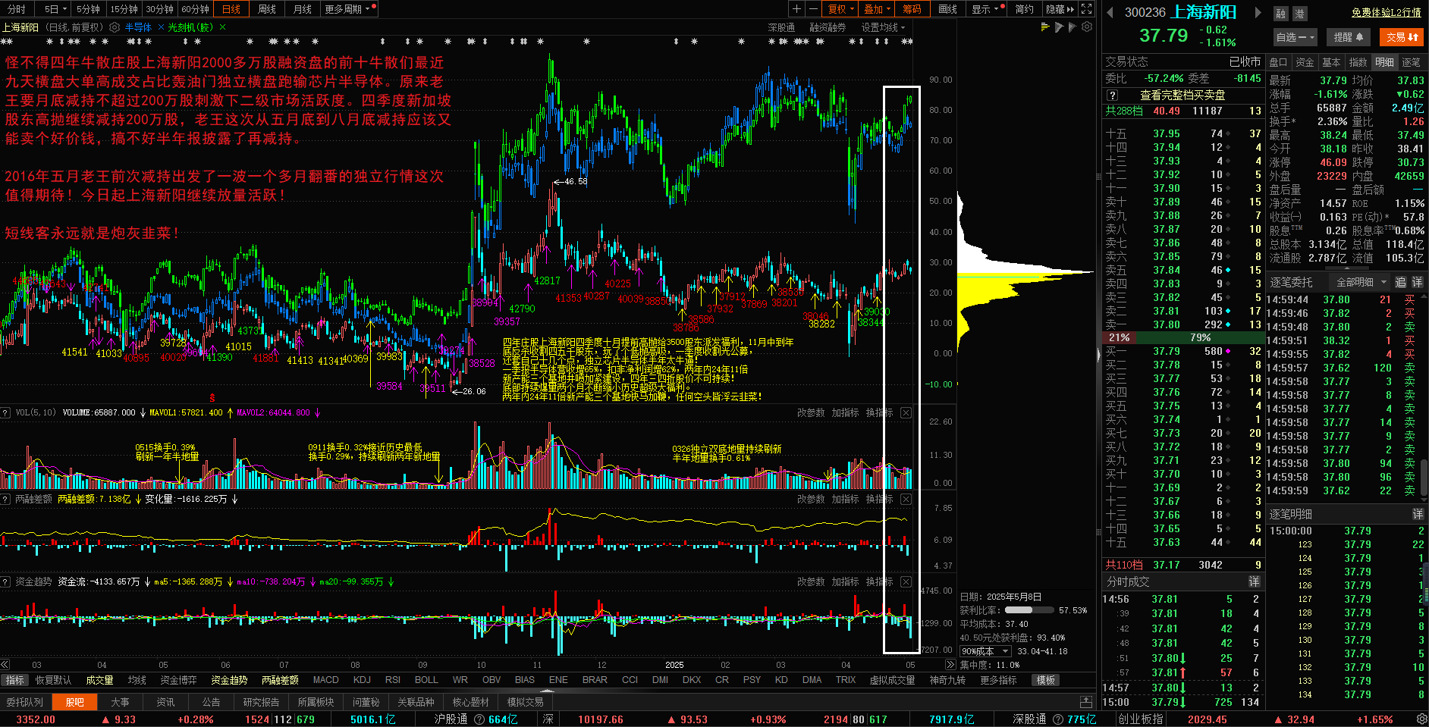Open 全部明细 filter dropdown
1429x727 pixels.
click(x=1361, y=282)
